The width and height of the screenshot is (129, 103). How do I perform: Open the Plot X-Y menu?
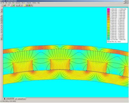[x=23, y=3]
